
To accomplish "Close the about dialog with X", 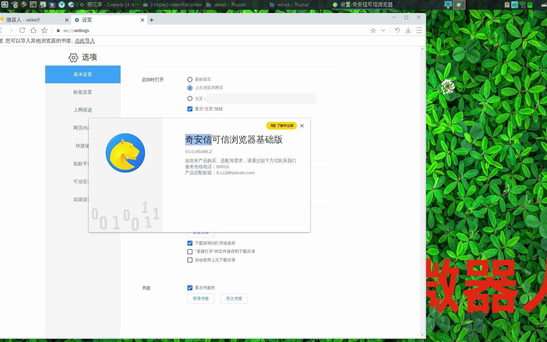I will pyautogui.click(x=302, y=126).
